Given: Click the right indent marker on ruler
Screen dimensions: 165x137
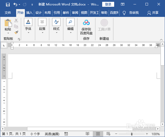Looking at the screenshot, I should pos(156,47).
